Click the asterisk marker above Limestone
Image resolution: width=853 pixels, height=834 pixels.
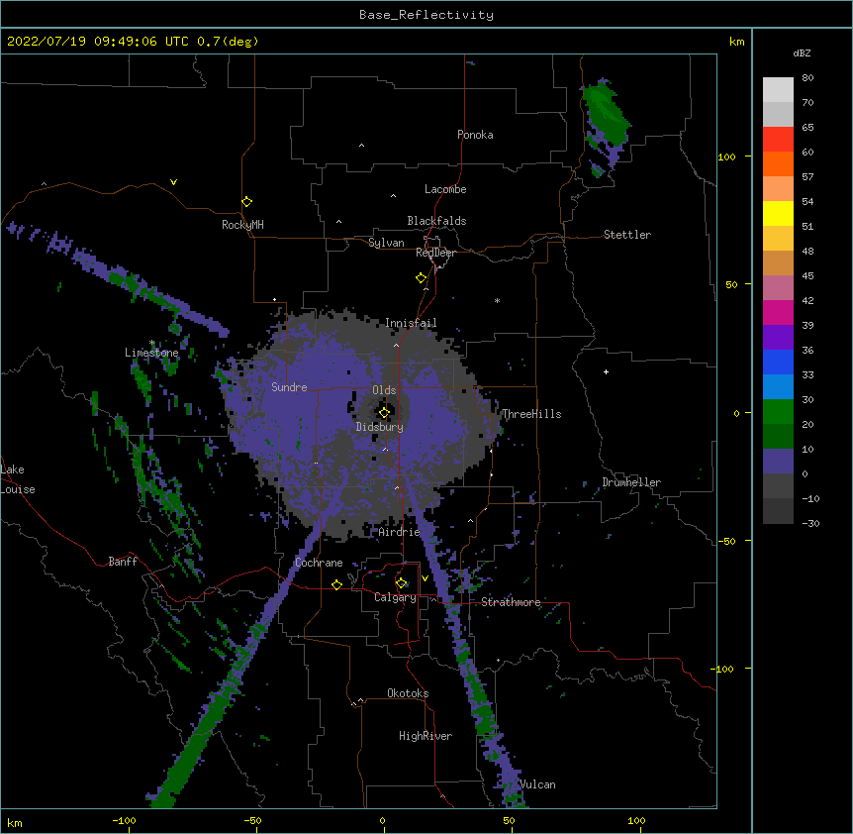pyautogui.click(x=152, y=343)
